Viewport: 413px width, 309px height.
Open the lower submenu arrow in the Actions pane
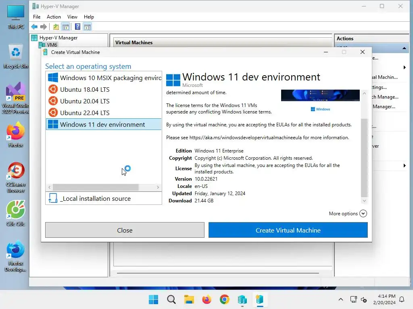pos(405,165)
